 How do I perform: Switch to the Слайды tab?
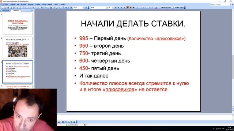pyautogui.click(x=16, y=11)
